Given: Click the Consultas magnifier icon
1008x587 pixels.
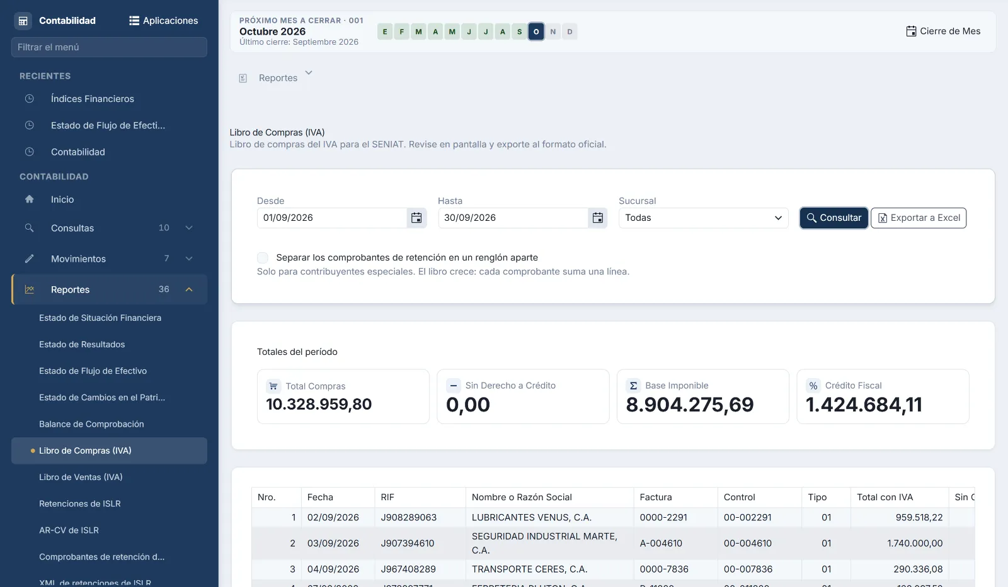Looking at the screenshot, I should 29,228.
